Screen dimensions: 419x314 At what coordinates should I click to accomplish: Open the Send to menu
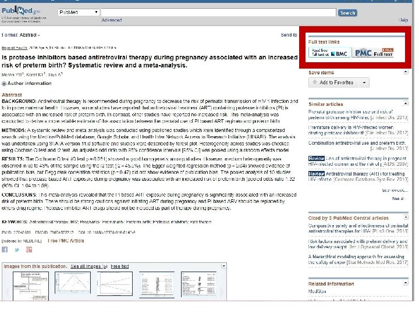289,35
